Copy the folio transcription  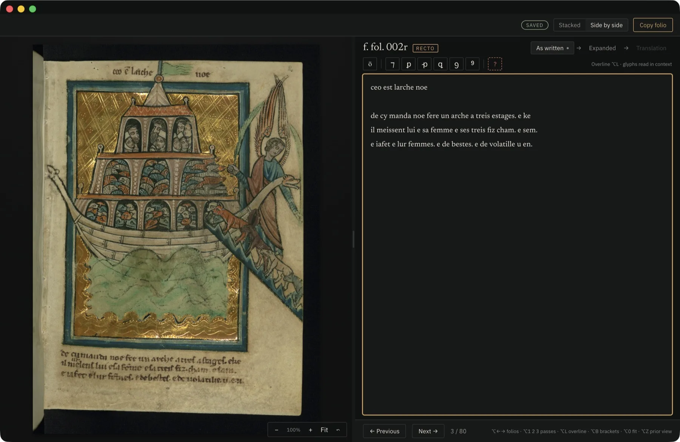point(653,25)
